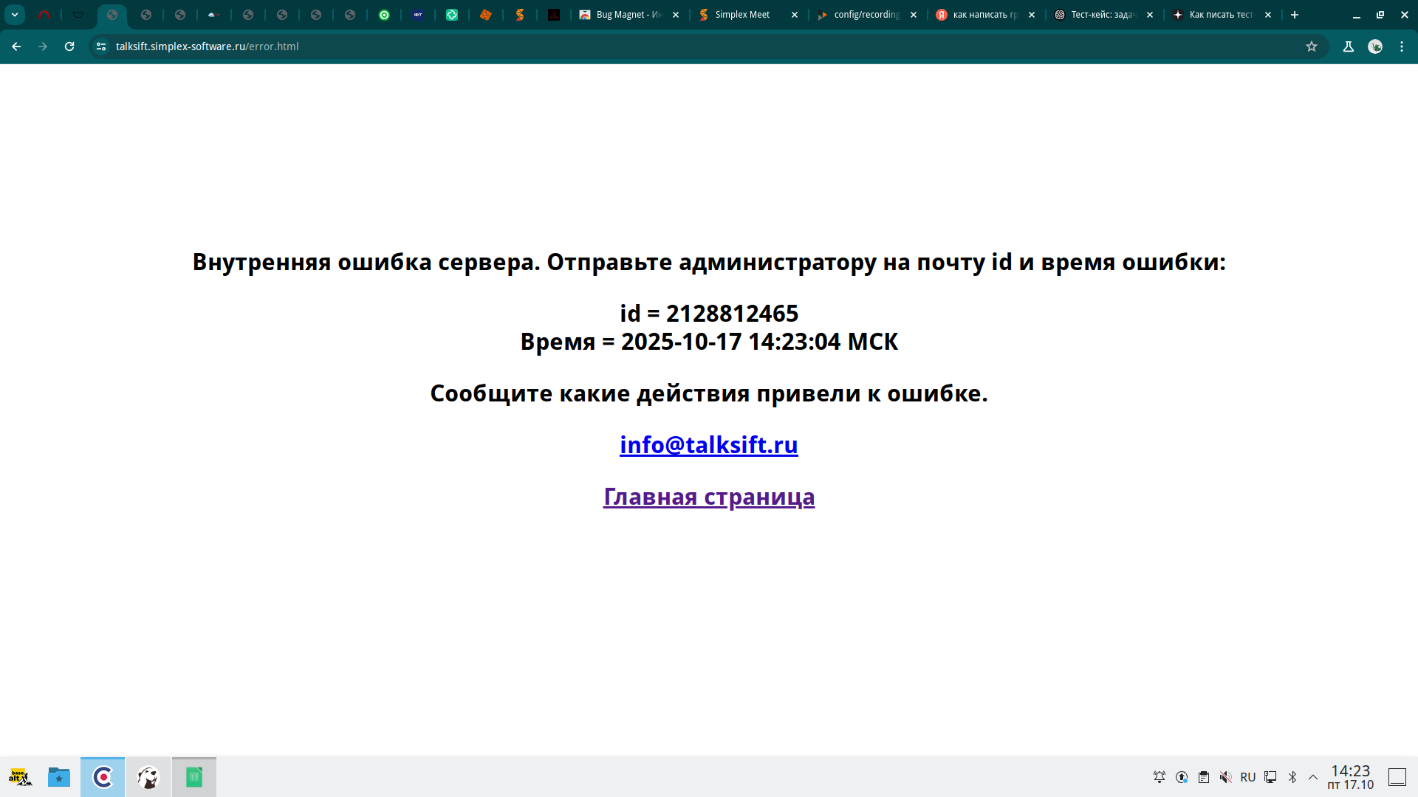Close the Simplex Meet tab
Screen dimensions: 1418x797
pos(795,15)
